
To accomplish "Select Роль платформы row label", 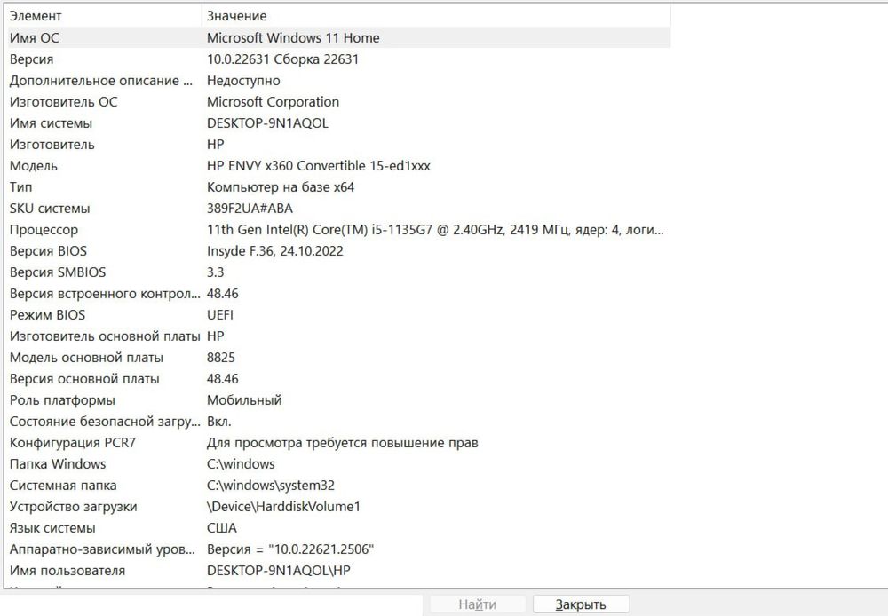I will [62, 400].
